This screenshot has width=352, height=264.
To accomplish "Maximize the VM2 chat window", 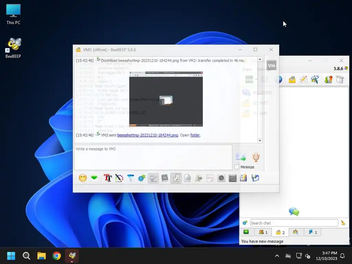I will (255, 49).
